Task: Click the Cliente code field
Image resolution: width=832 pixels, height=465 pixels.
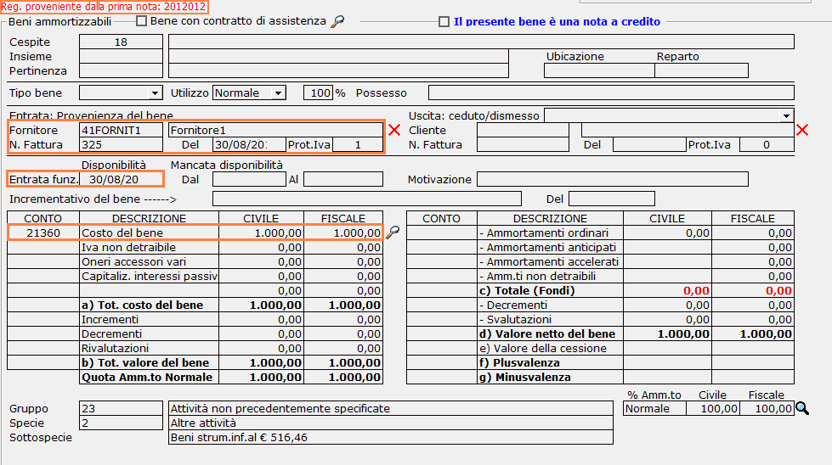Action: (523, 131)
